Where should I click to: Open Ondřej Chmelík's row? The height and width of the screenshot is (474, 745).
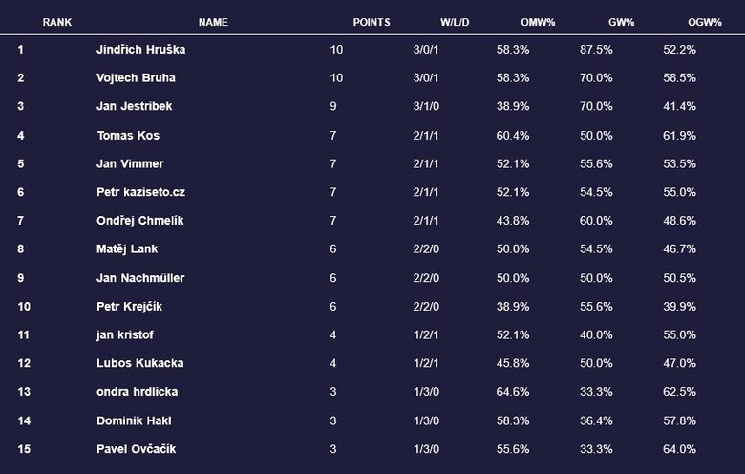tap(140, 221)
